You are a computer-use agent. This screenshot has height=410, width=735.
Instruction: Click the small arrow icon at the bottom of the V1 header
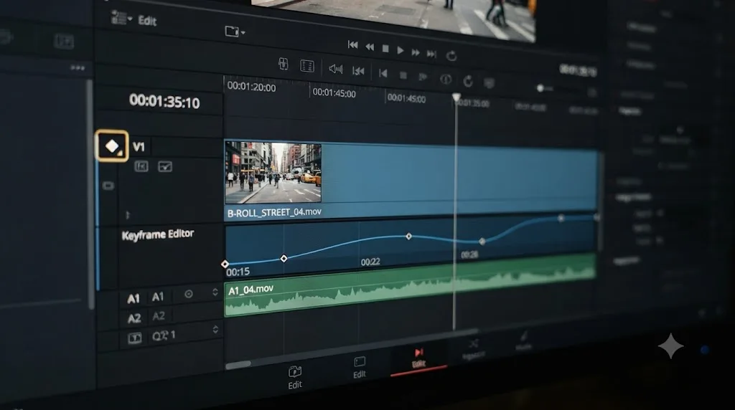128,215
